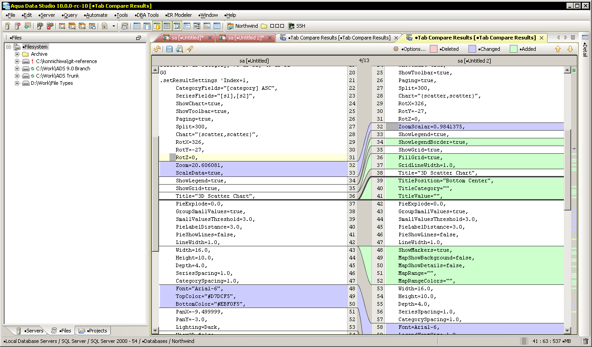The width and height of the screenshot is (592, 347).
Task: Select C:\Work\ADS 9.0 Branch in file tree
Action: (x=63, y=68)
